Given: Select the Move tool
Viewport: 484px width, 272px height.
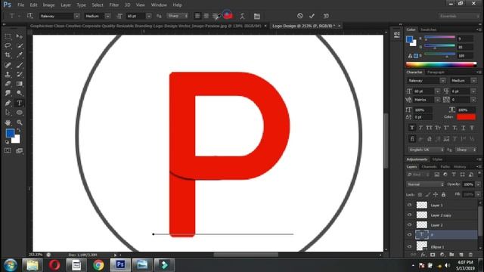Looking at the screenshot, I should pos(20,36).
